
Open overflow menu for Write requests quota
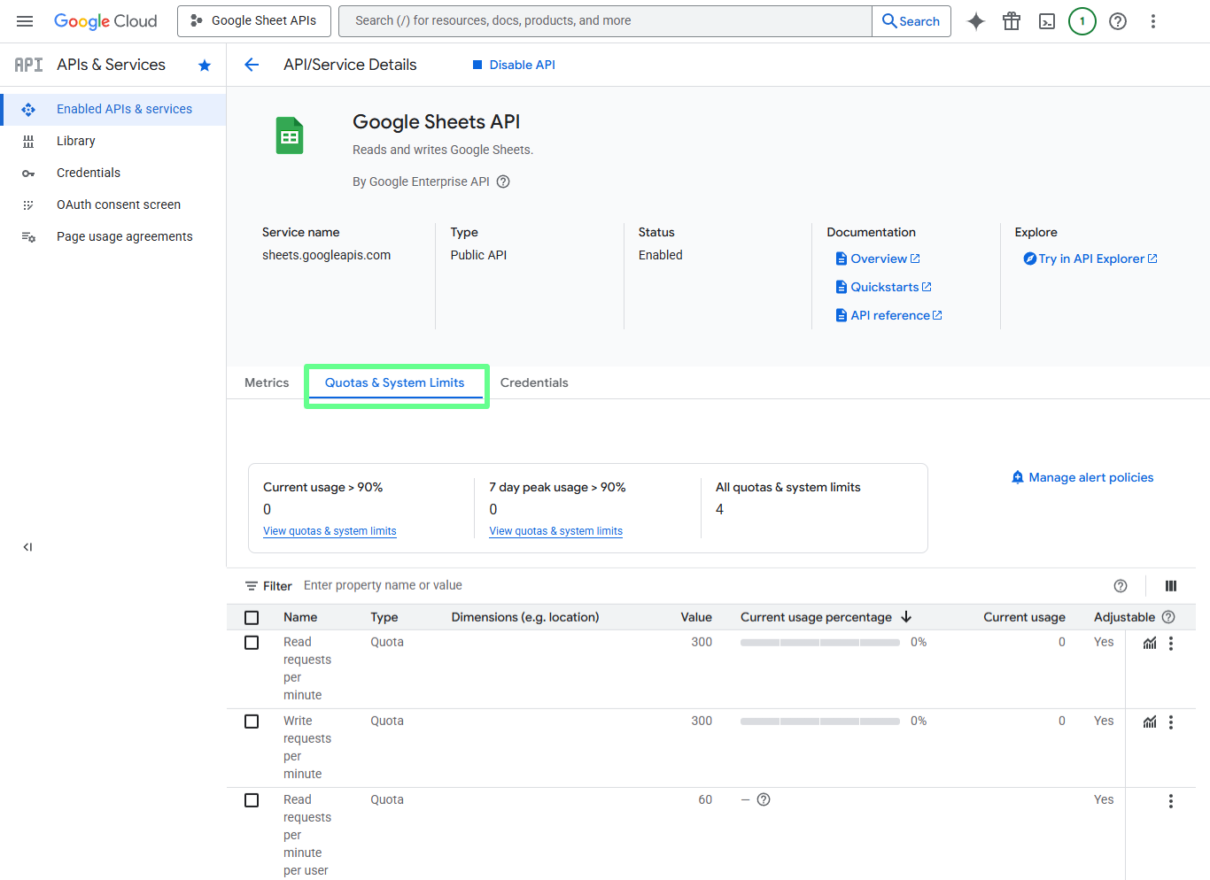pyautogui.click(x=1170, y=722)
